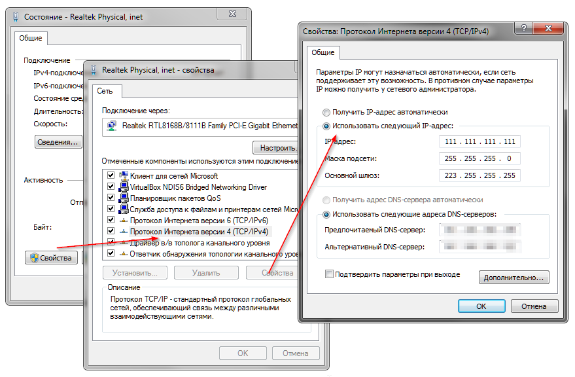The height and width of the screenshot is (377, 575).
Task: Check 'Подтвердить параметры при выходе' checkbox
Action: pyautogui.click(x=329, y=274)
